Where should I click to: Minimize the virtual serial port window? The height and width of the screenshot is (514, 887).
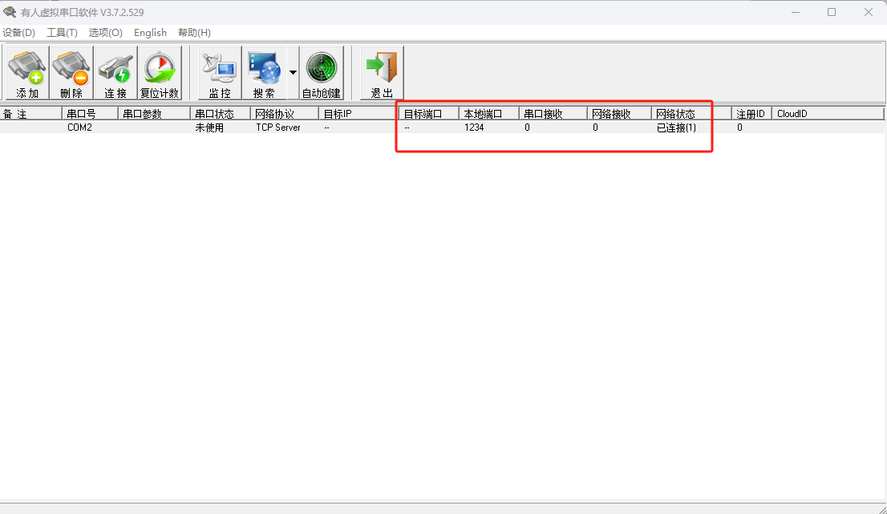(796, 12)
